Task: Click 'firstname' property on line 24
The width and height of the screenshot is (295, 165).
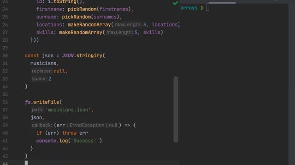Action: click(x=49, y=9)
